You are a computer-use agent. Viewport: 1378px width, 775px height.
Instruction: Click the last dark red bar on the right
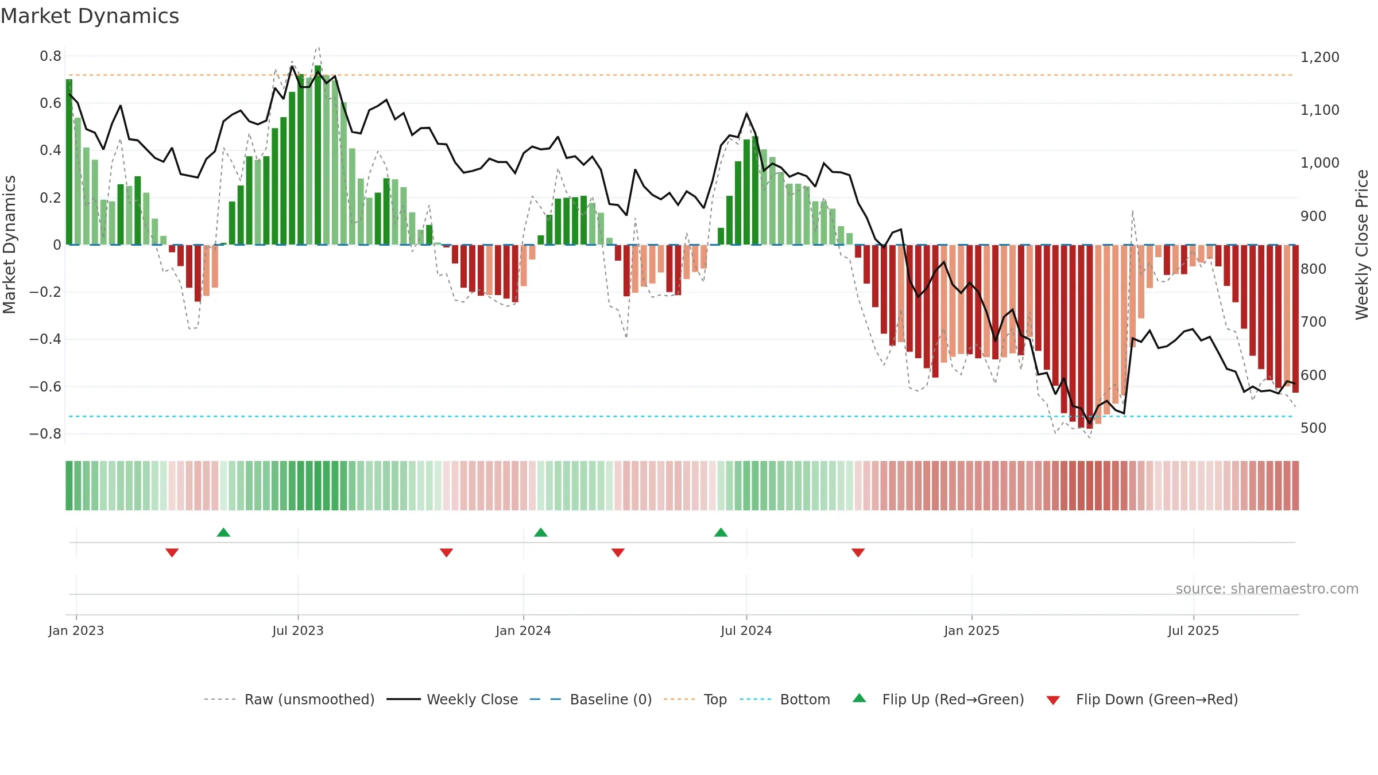[x=1295, y=319]
